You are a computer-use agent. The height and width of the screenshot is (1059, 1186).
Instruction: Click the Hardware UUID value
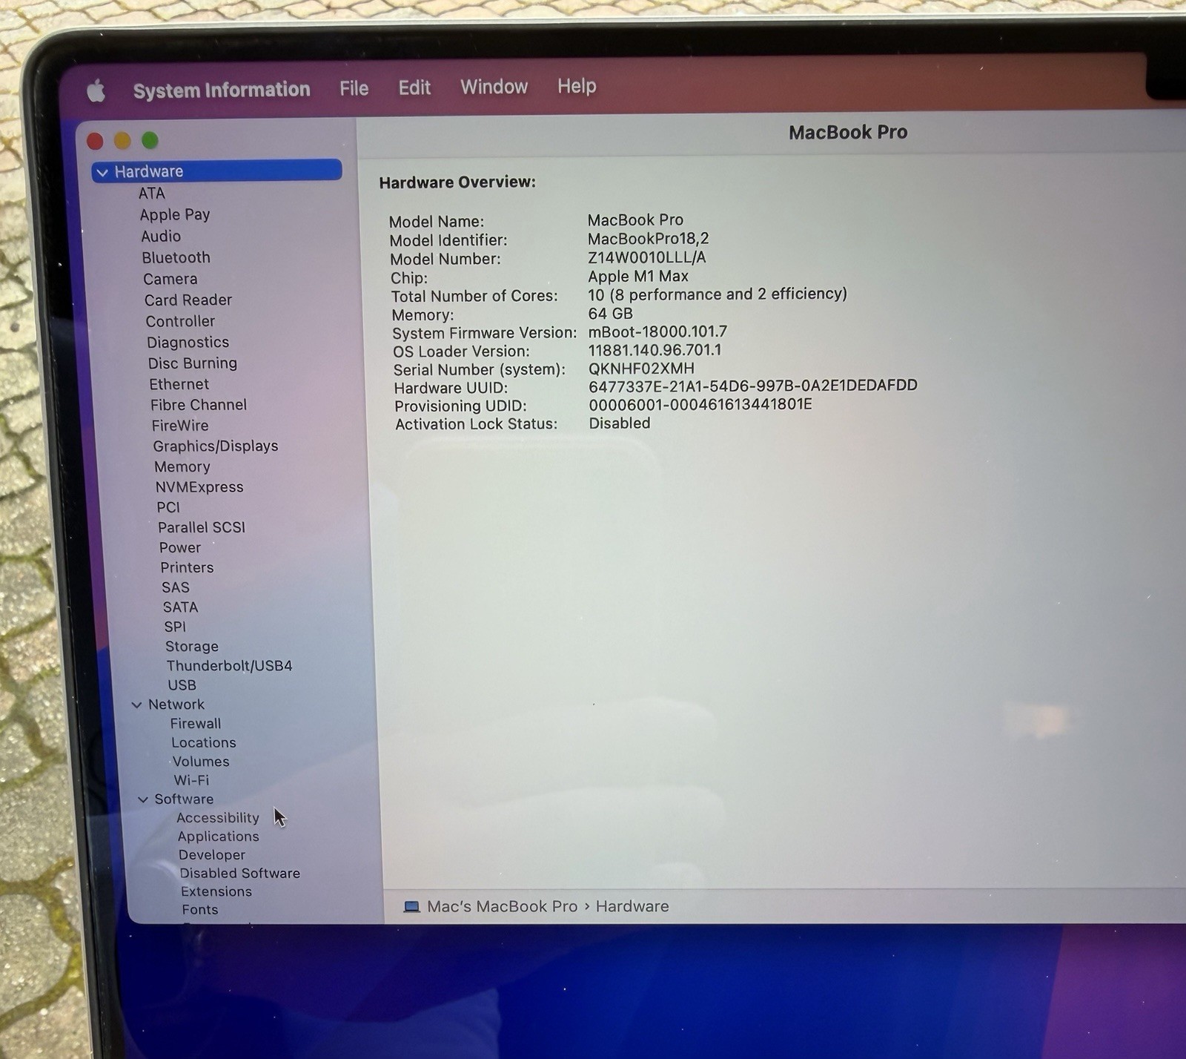pyautogui.click(x=753, y=386)
